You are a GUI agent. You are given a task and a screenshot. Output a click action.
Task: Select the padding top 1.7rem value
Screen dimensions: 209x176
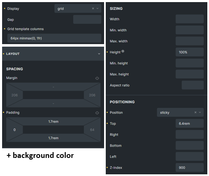coord(53,121)
